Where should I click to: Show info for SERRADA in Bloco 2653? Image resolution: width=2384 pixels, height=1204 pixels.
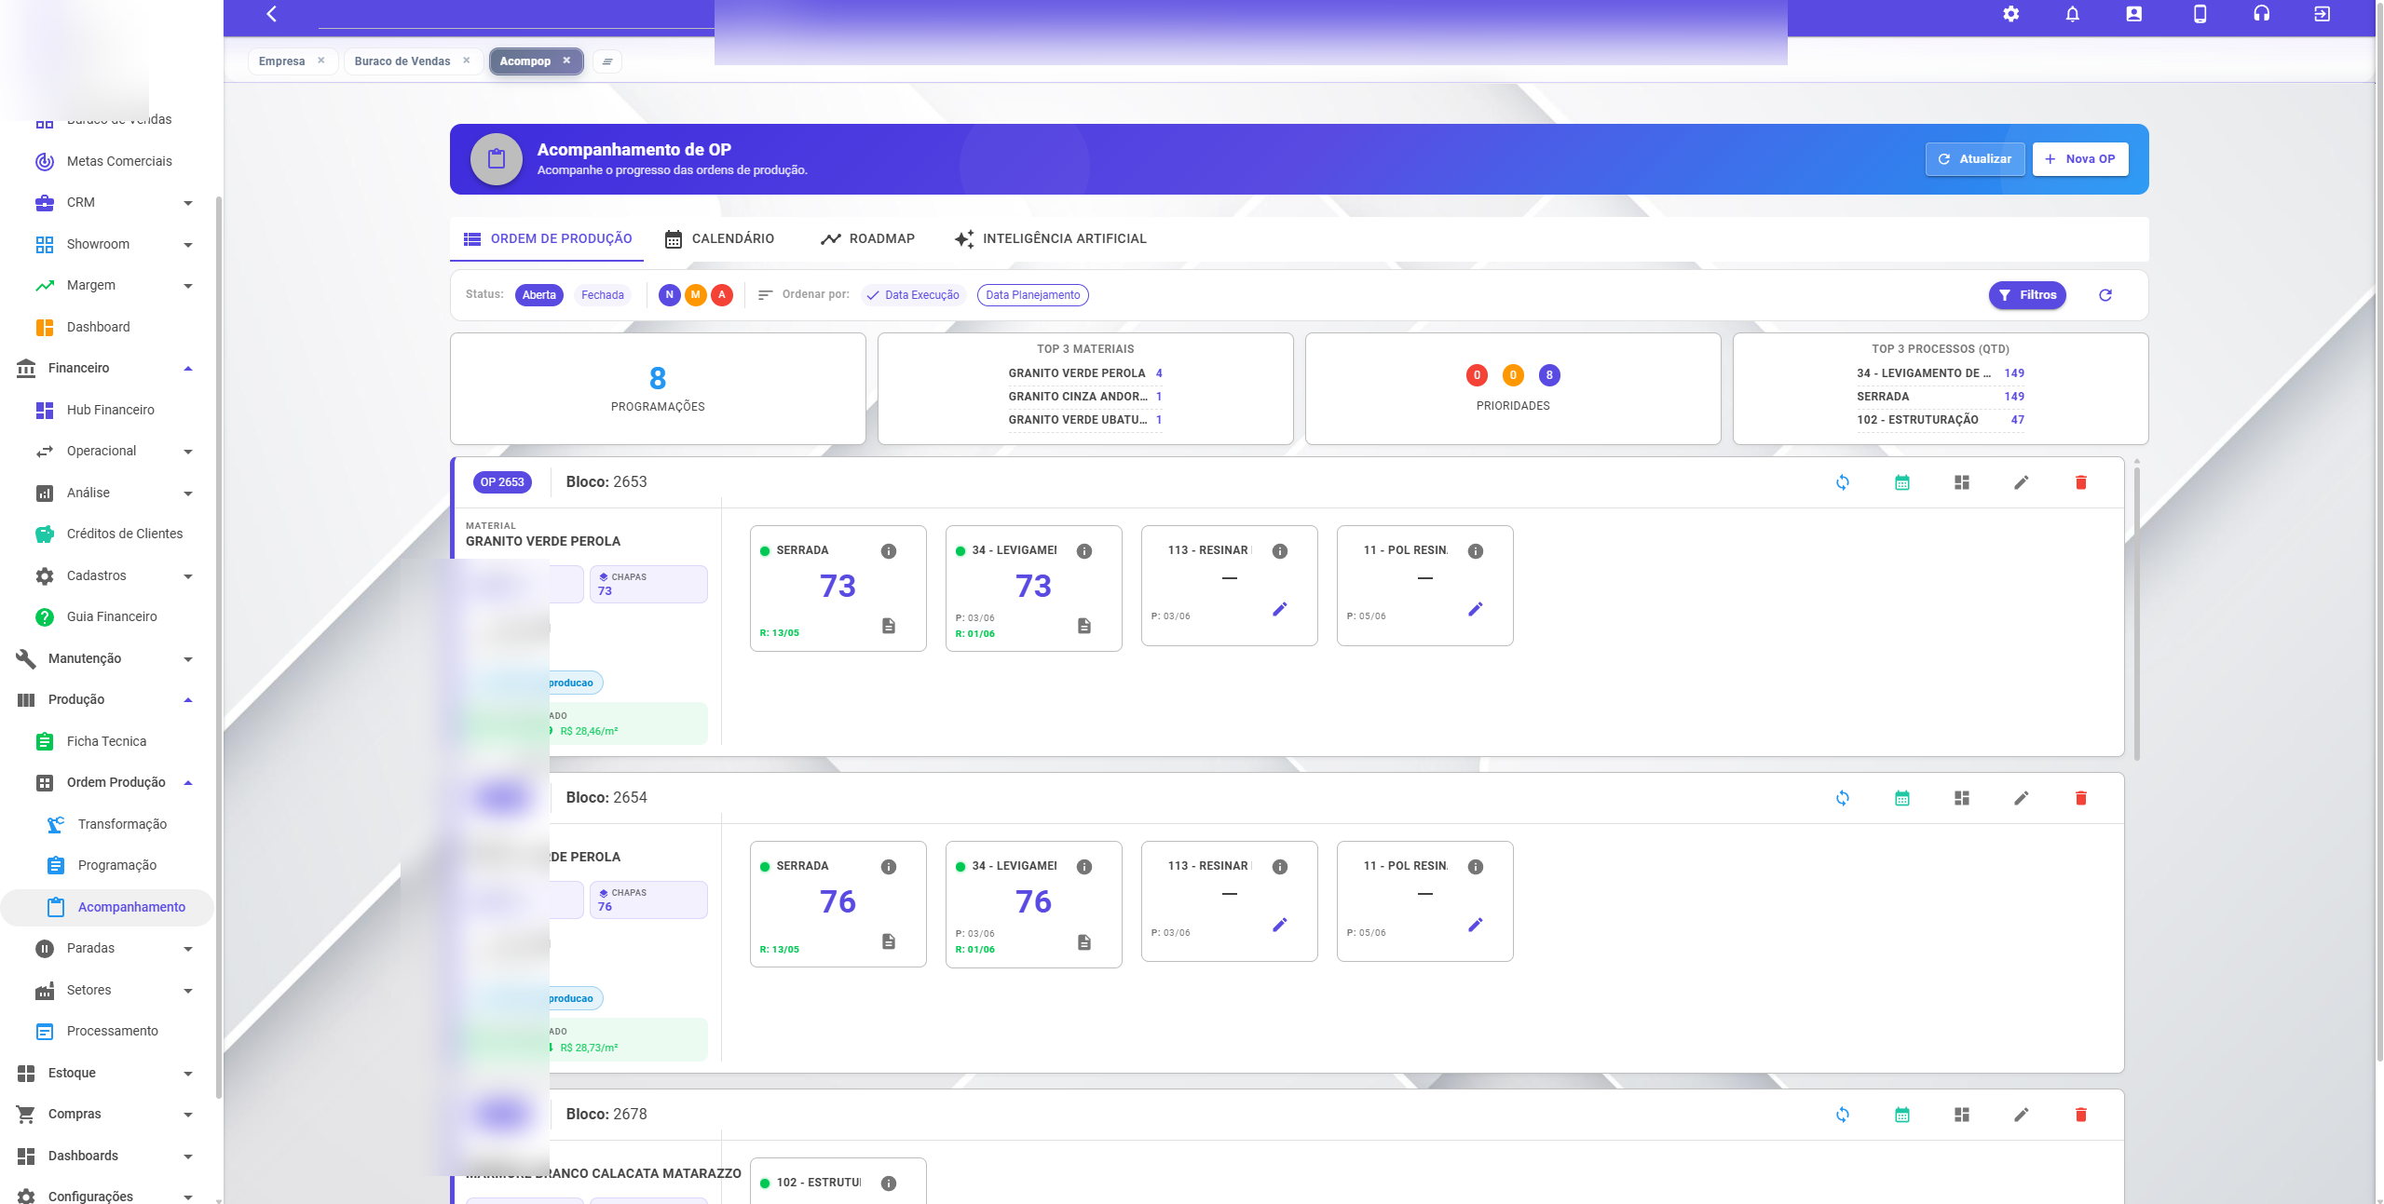[889, 551]
